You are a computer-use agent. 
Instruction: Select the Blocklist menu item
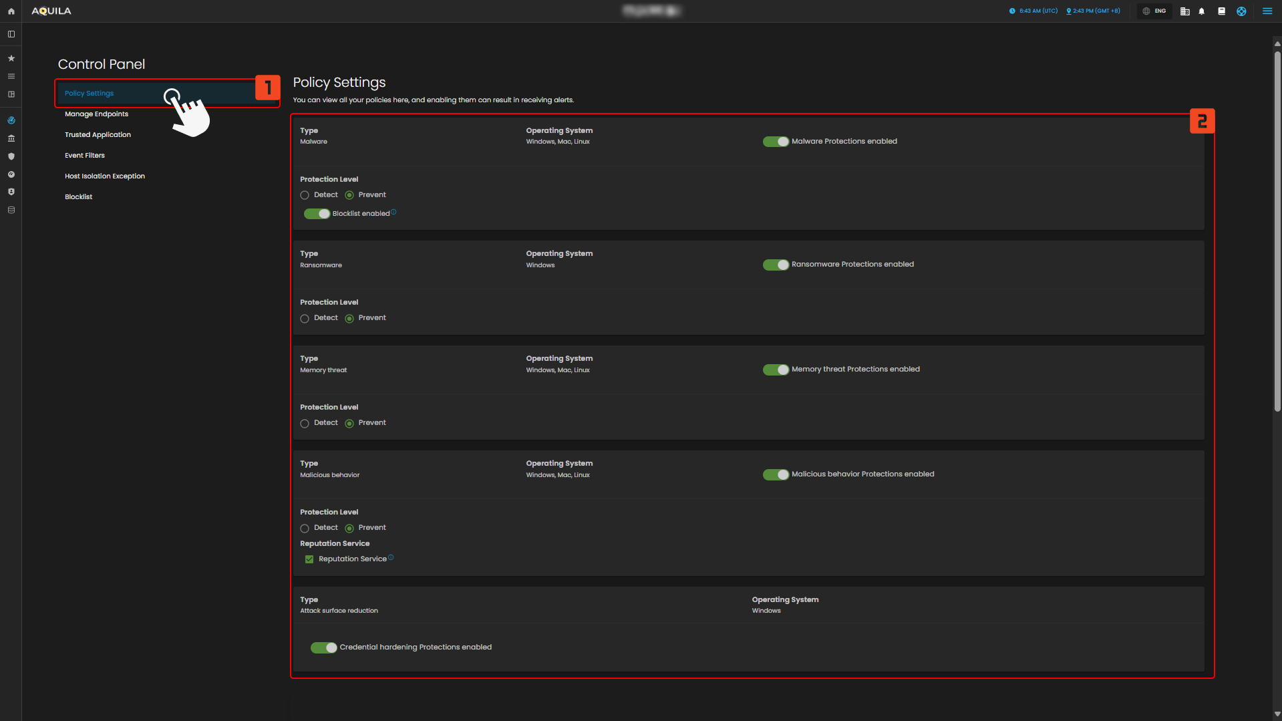[x=78, y=197]
